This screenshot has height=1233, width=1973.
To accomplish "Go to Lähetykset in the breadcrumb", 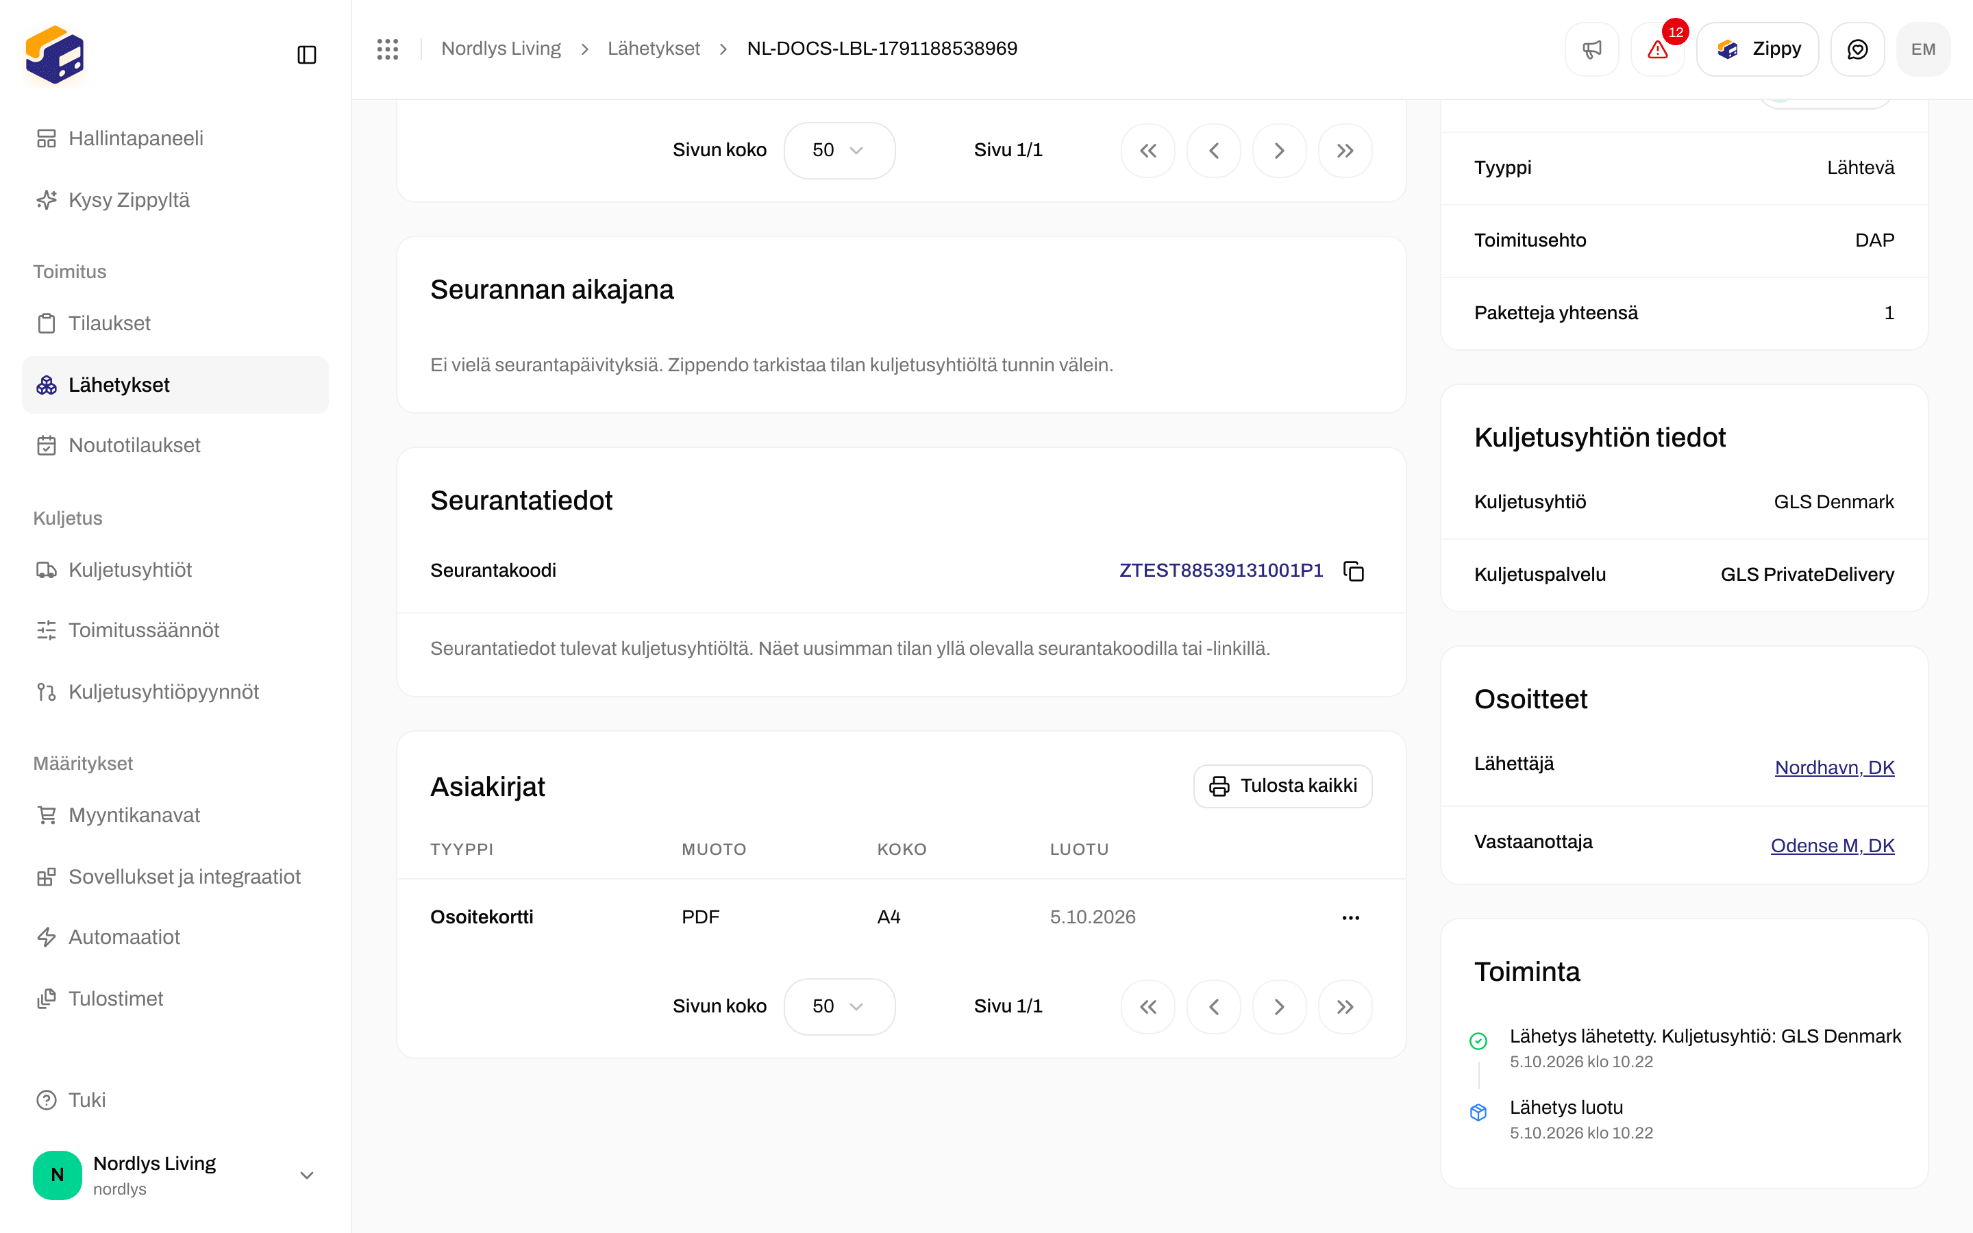I will pos(653,49).
